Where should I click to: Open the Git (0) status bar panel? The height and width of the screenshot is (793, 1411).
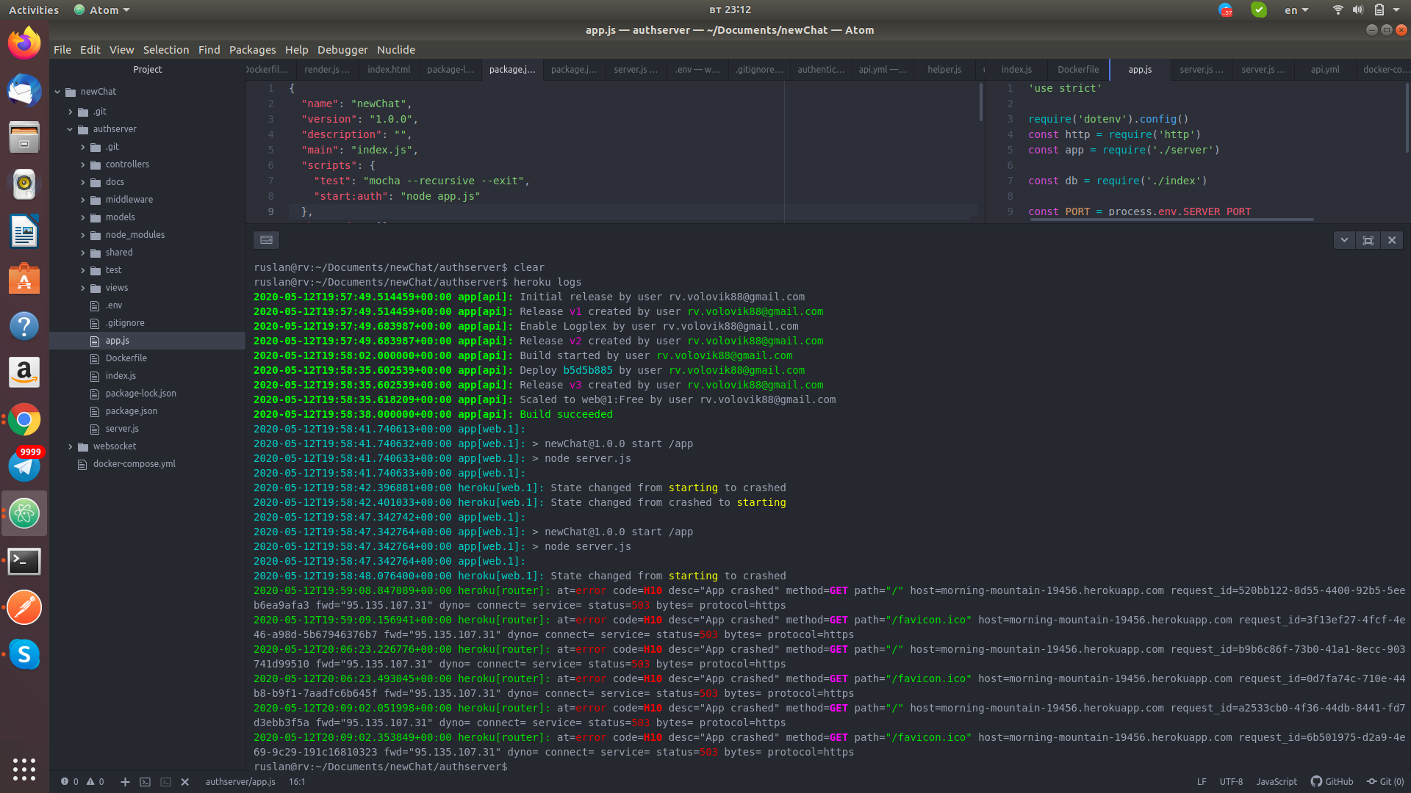[x=1385, y=782]
